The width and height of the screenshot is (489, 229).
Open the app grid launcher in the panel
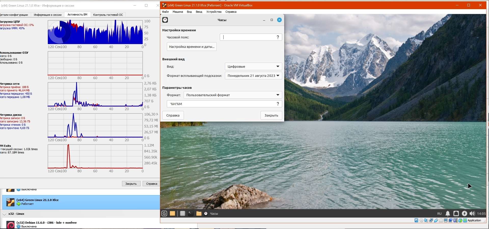(x=182, y=213)
